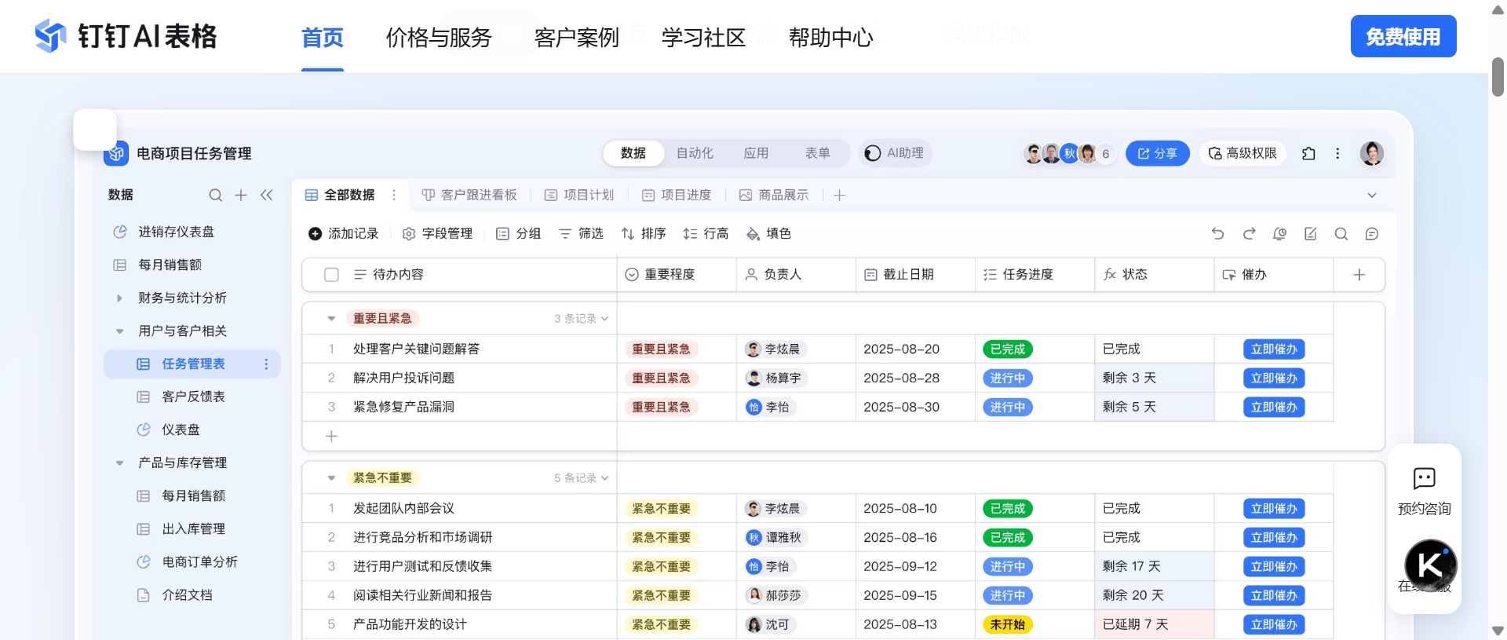
Task: Collapse the 重要且紧急 group
Action: [331, 319]
